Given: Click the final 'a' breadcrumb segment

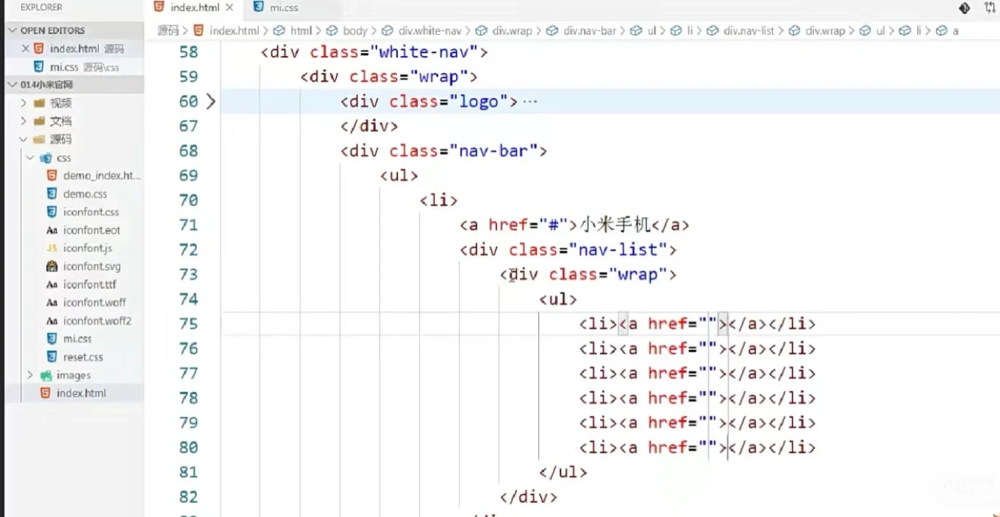Looking at the screenshot, I should point(955,31).
